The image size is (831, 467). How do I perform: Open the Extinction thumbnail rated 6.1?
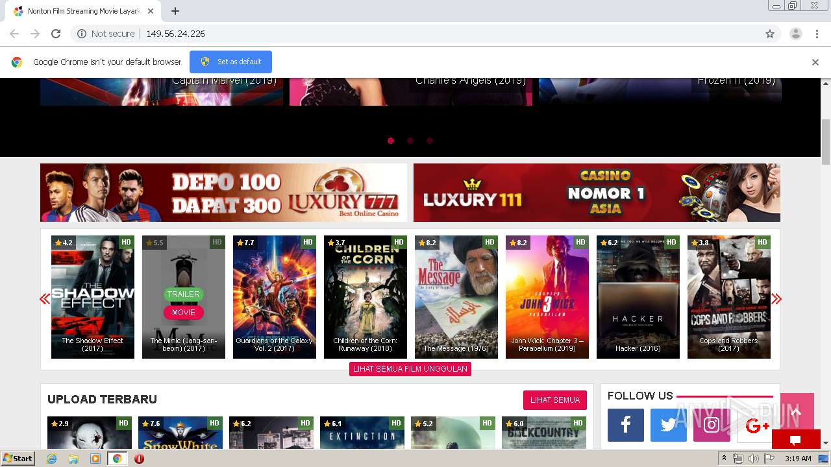click(x=362, y=433)
